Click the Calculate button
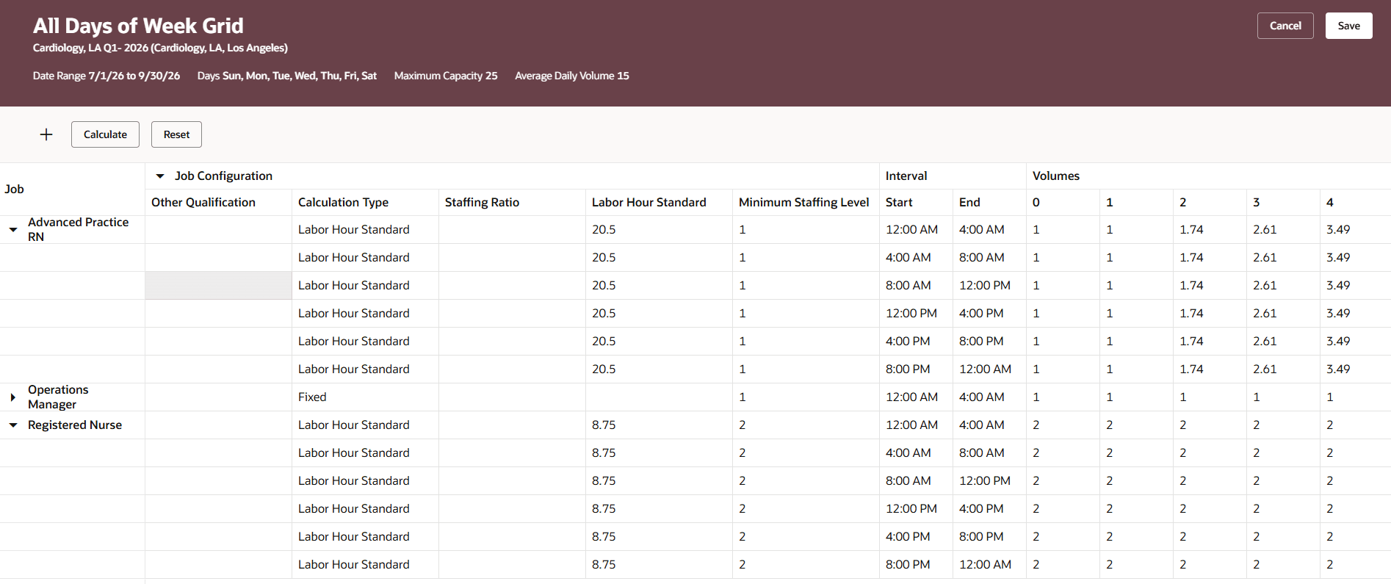This screenshot has width=1391, height=584. pyautogui.click(x=105, y=134)
